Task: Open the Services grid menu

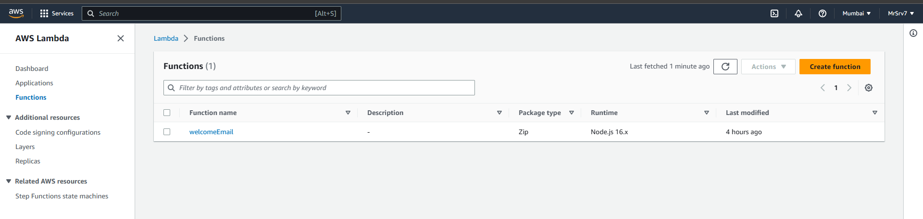Action: coord(57,13)
